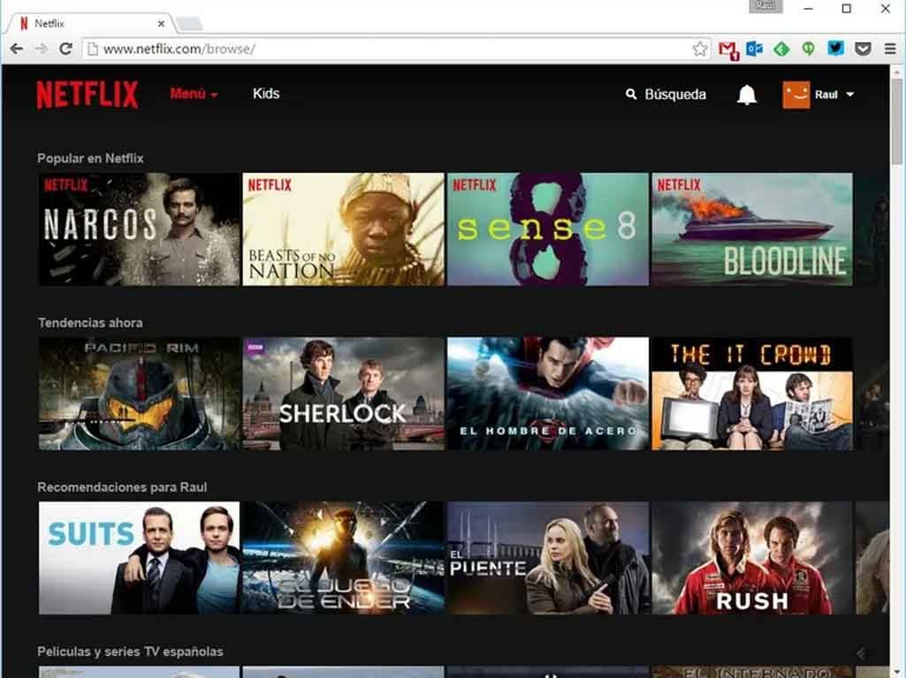Open The IT Crowd thumbnail

pos(752,394)
